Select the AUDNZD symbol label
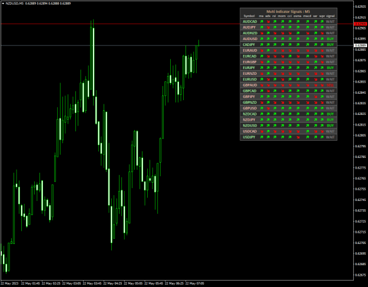This screenshot has width=368, height=287. 250,33
